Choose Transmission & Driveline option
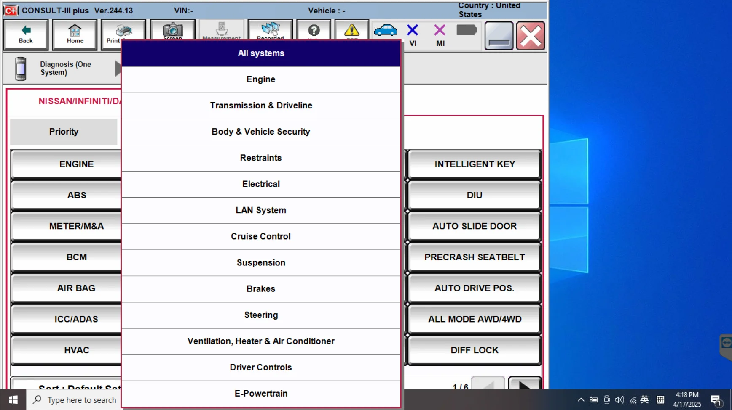The height and width of the screenshot is (410, 732). (261, 106)
